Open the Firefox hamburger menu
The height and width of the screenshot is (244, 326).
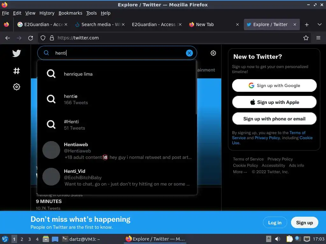tap(318, 38)
